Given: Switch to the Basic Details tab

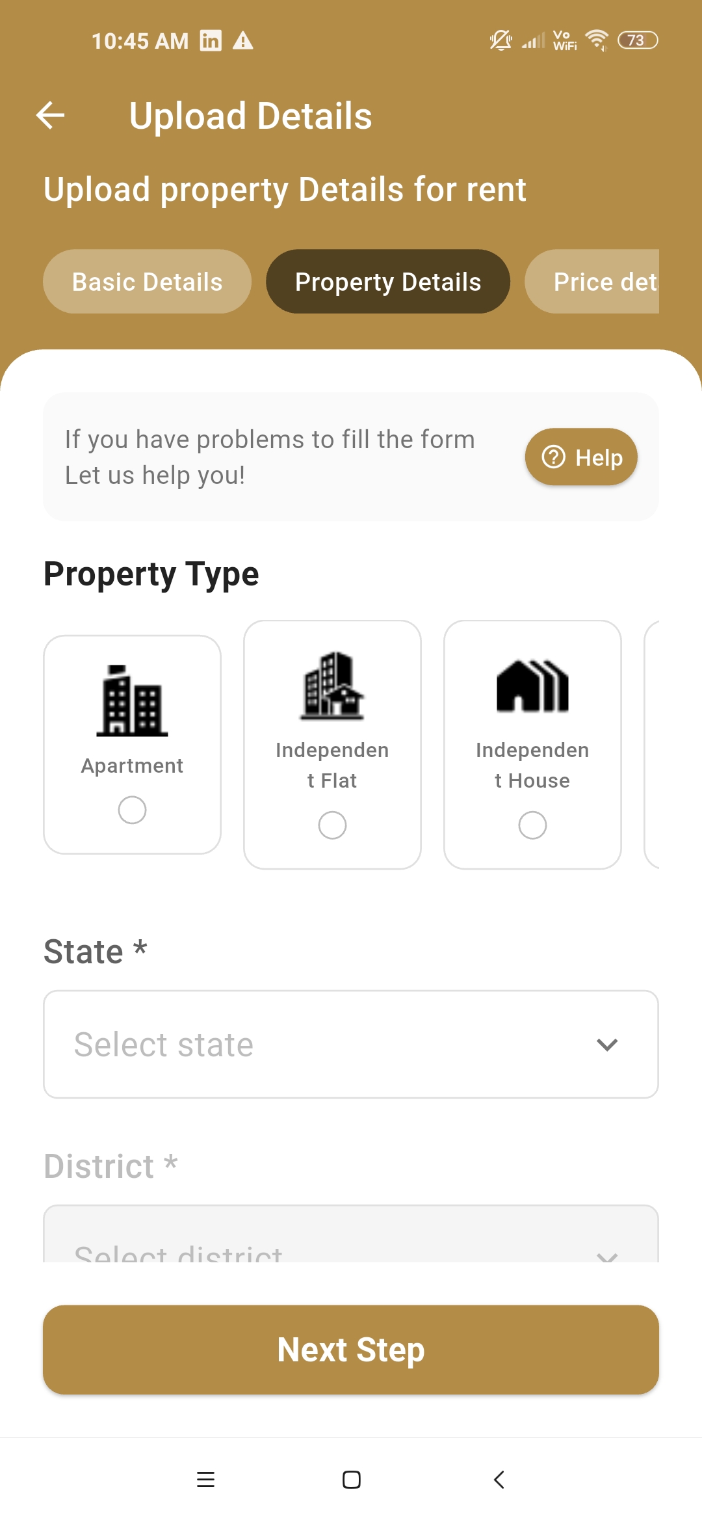Looking at the screenshot, I should 148,282.
